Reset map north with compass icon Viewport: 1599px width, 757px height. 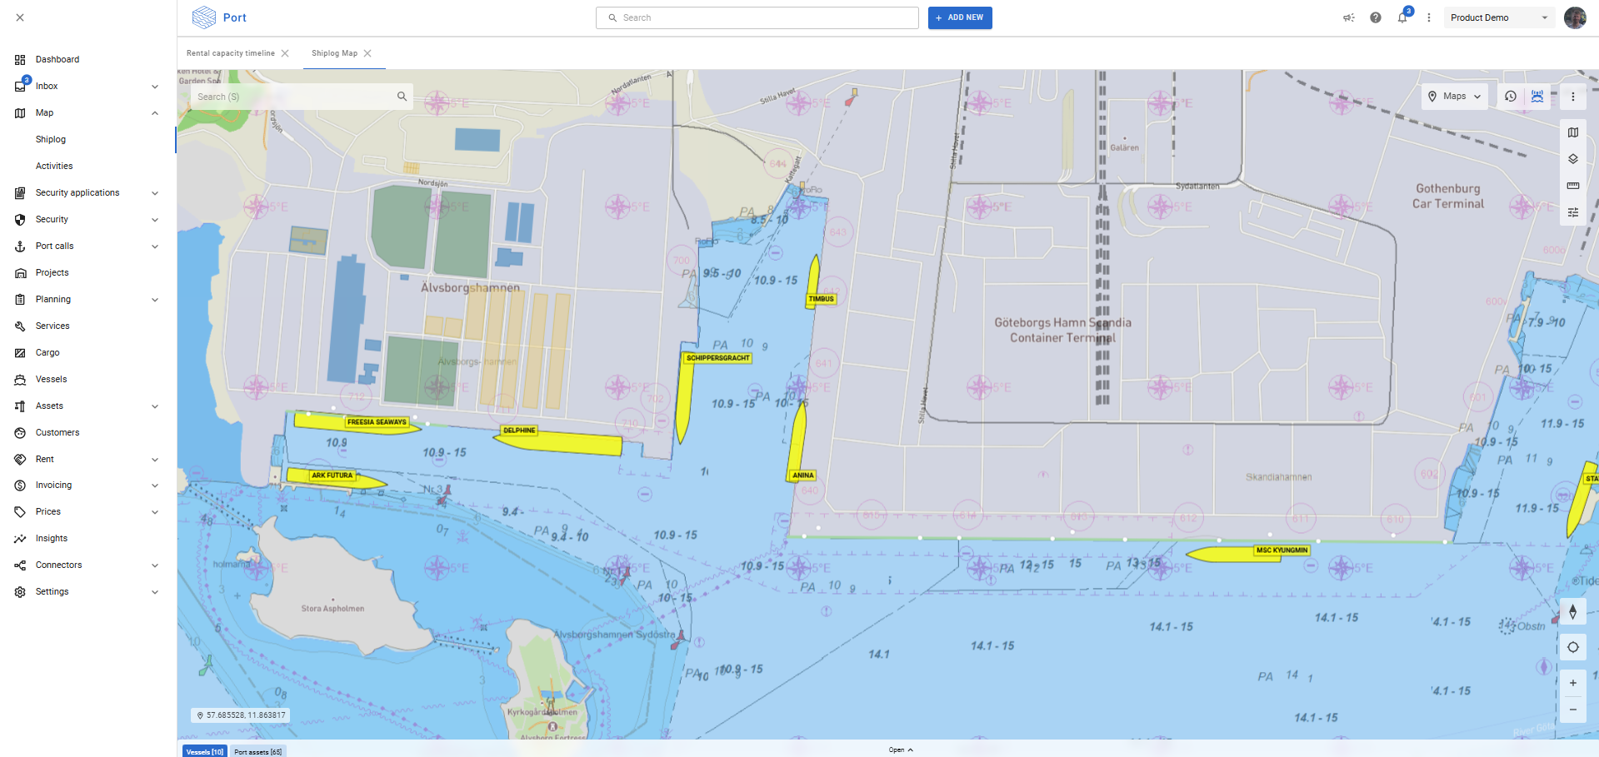(x=1572, y=612)
